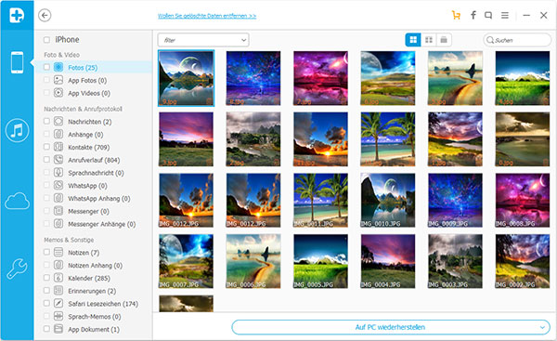Select large thumbnail grid view

tap(413, 40)
